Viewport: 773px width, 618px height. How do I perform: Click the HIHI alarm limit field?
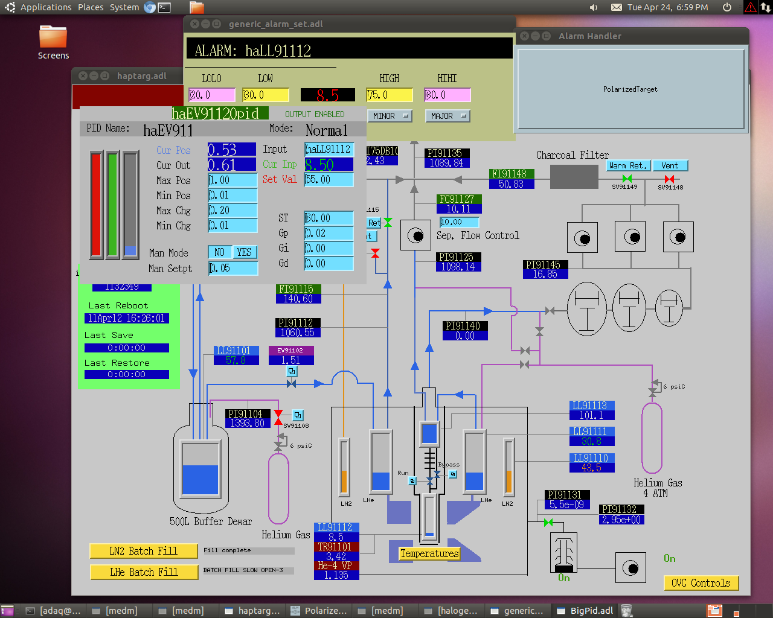click(447, 95)
